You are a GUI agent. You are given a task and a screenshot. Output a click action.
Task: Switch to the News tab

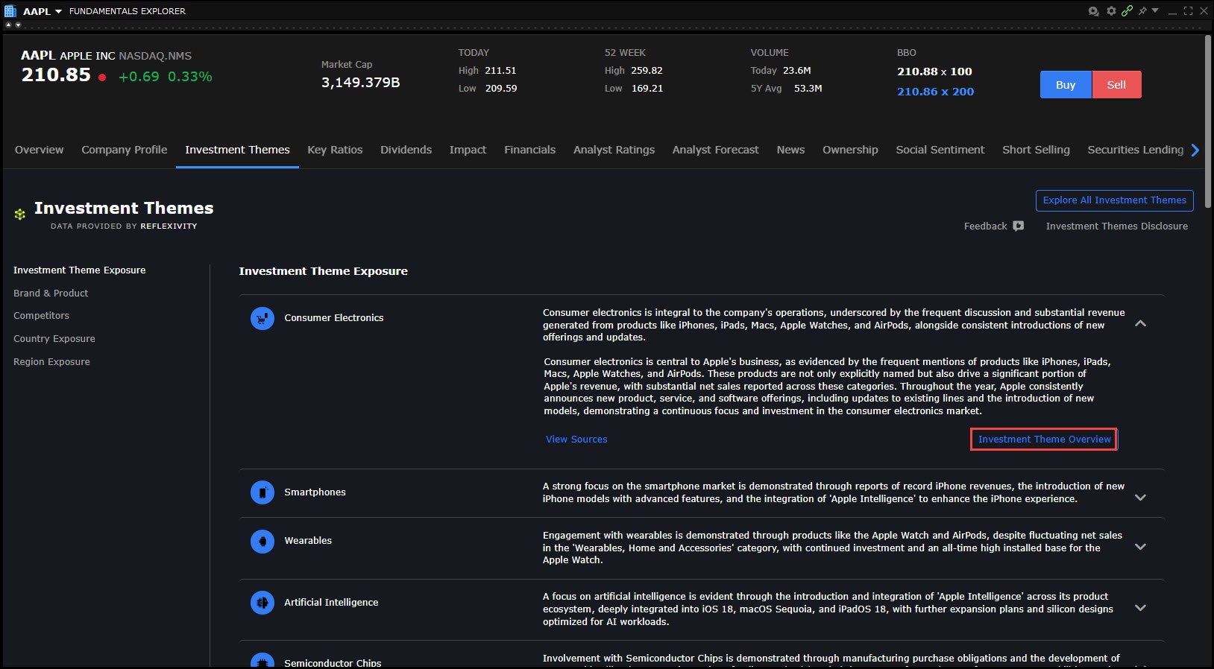790,150
